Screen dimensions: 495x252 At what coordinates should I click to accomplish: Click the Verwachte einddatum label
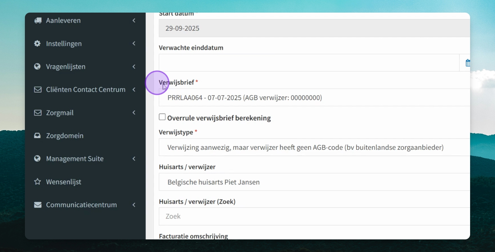[191, 48]
